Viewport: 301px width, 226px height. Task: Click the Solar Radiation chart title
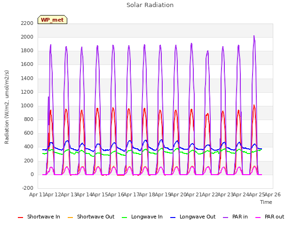(150, 5)
